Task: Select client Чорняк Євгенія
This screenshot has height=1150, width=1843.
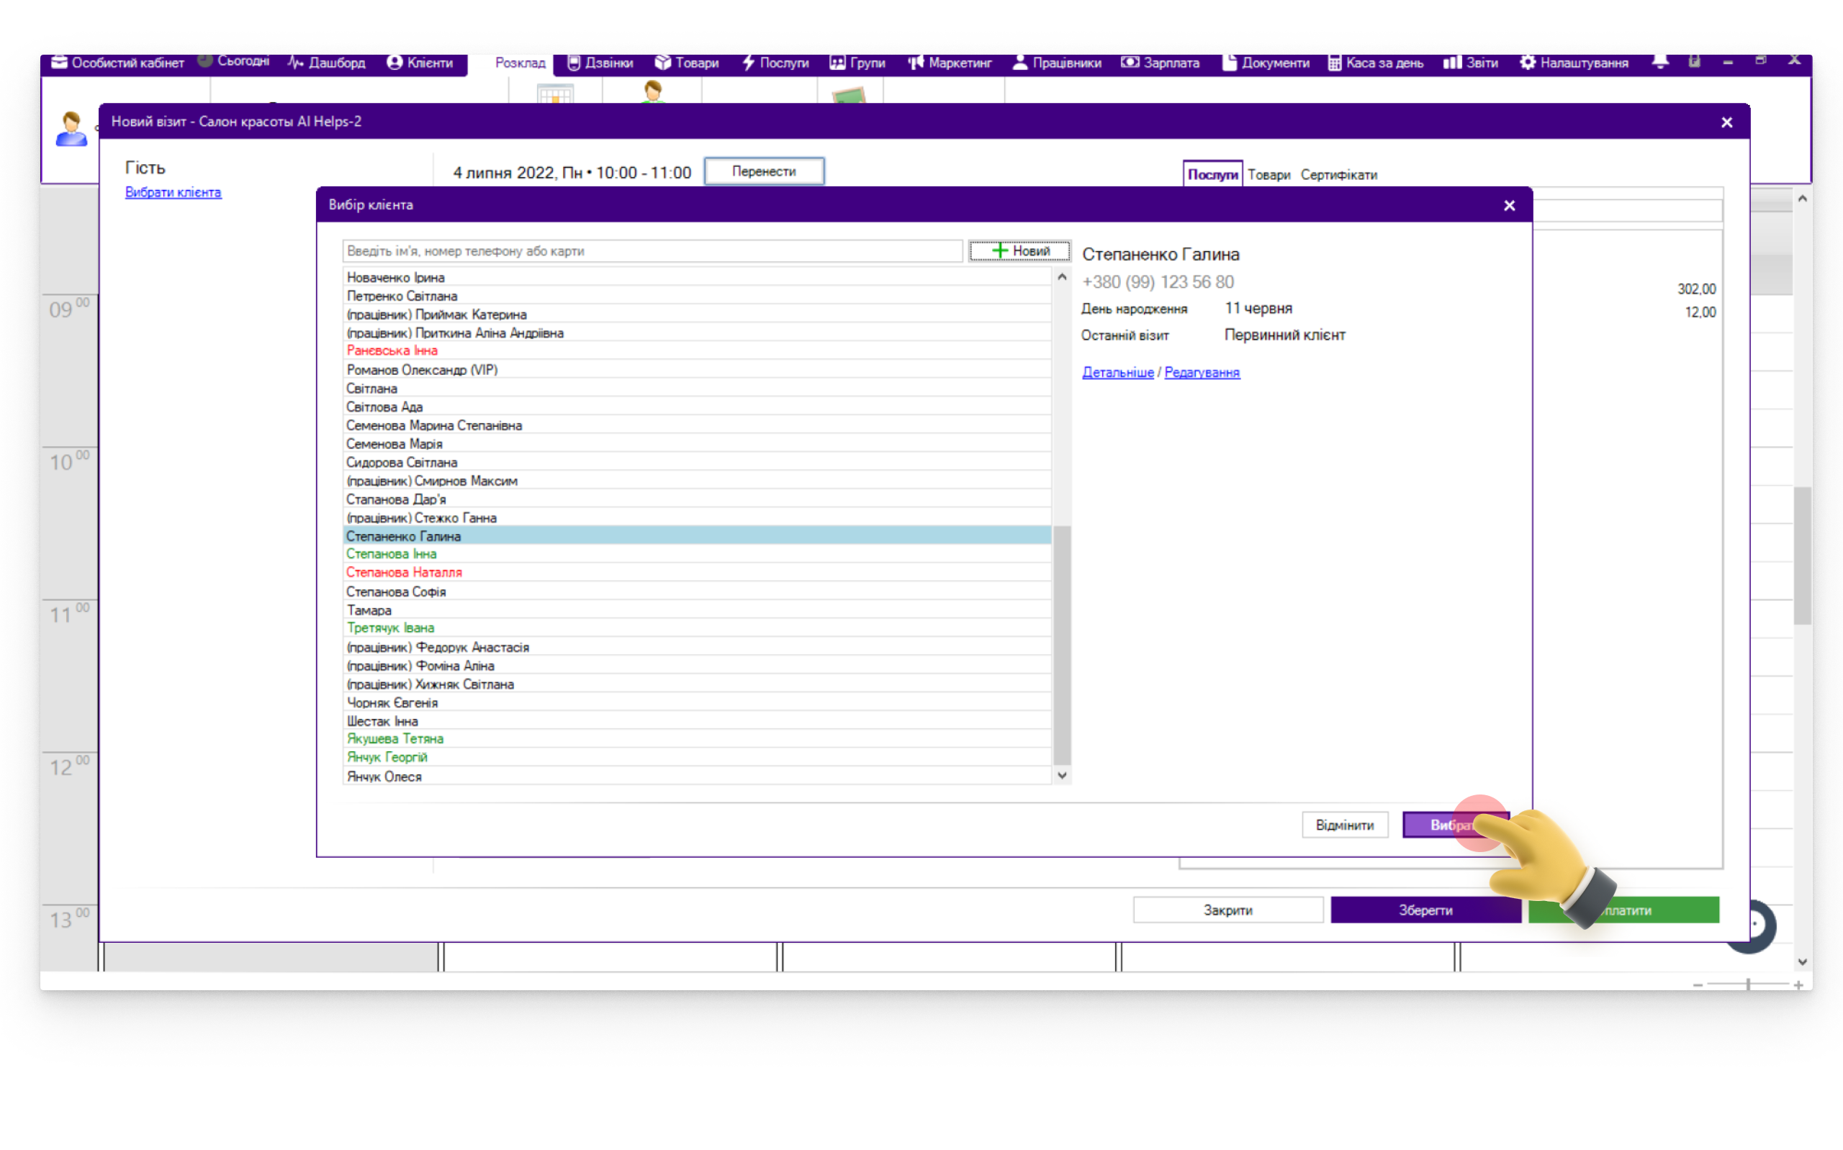Action: (x=697, y=703)
